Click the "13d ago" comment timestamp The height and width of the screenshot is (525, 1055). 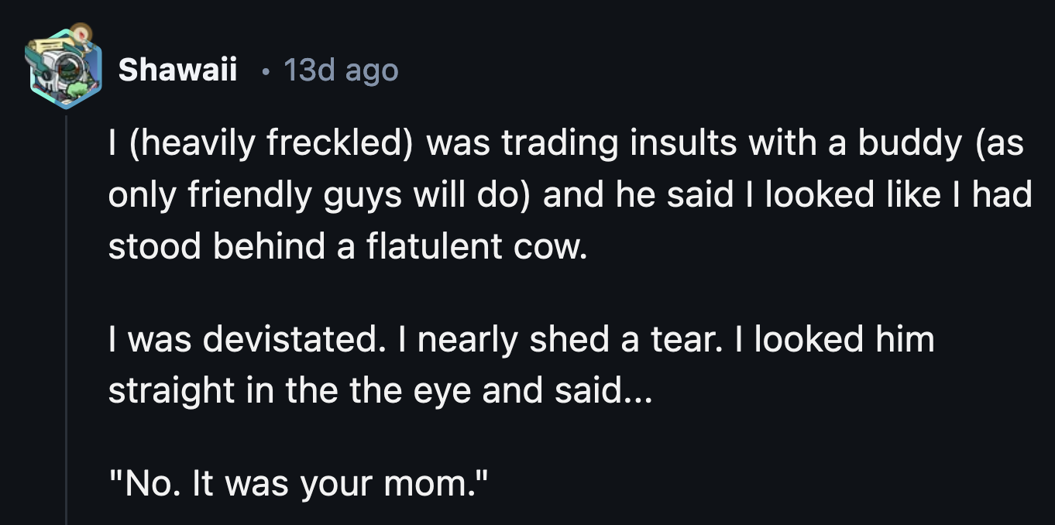[x=341, y=70]
